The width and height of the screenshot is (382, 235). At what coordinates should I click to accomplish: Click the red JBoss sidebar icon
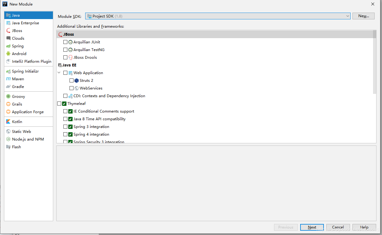[8, 30]
